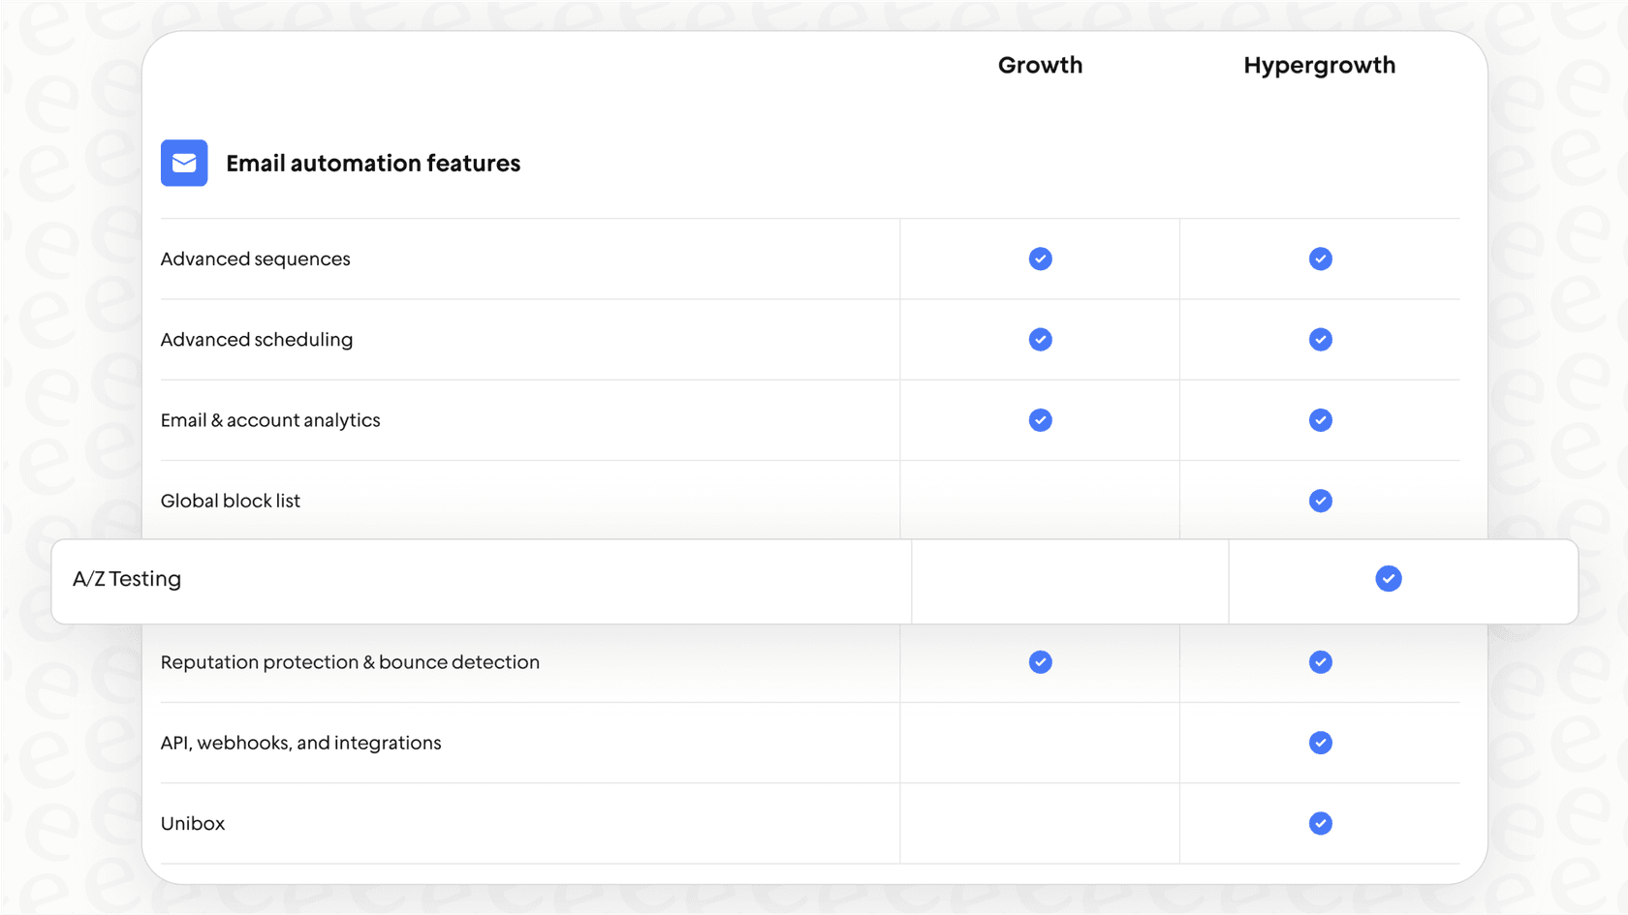
Task: Click the Global block list label
Action: point(231,501)
